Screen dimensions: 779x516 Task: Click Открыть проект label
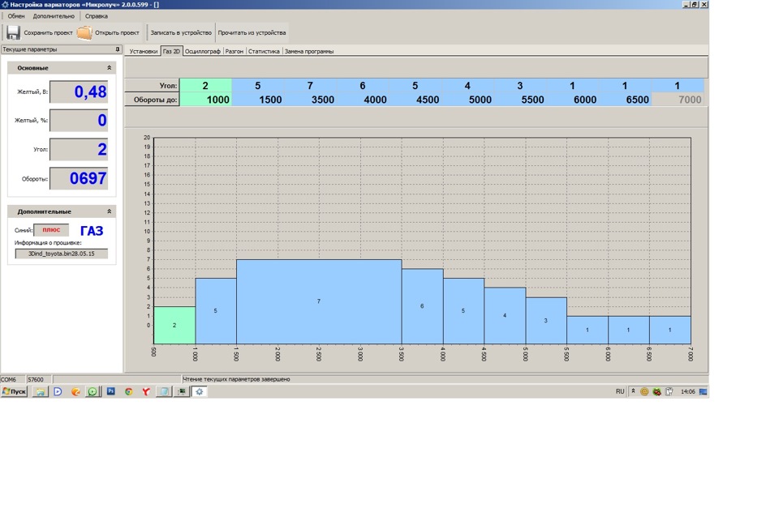[x=117, y=32]
